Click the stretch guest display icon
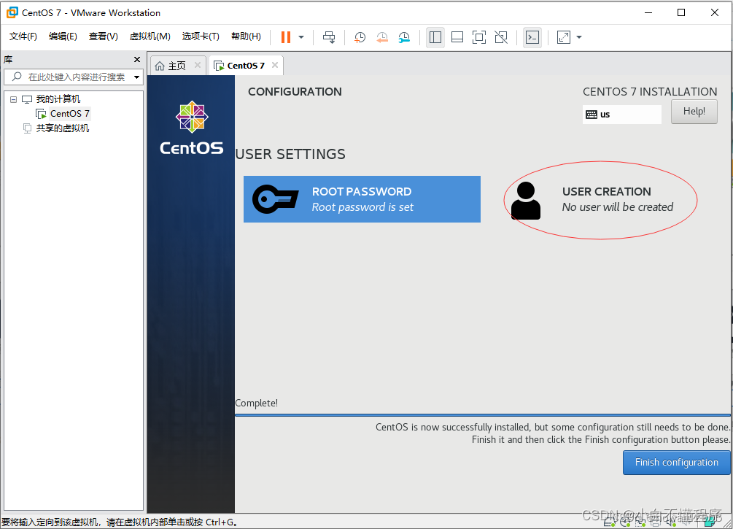 (x=564, y=37)
